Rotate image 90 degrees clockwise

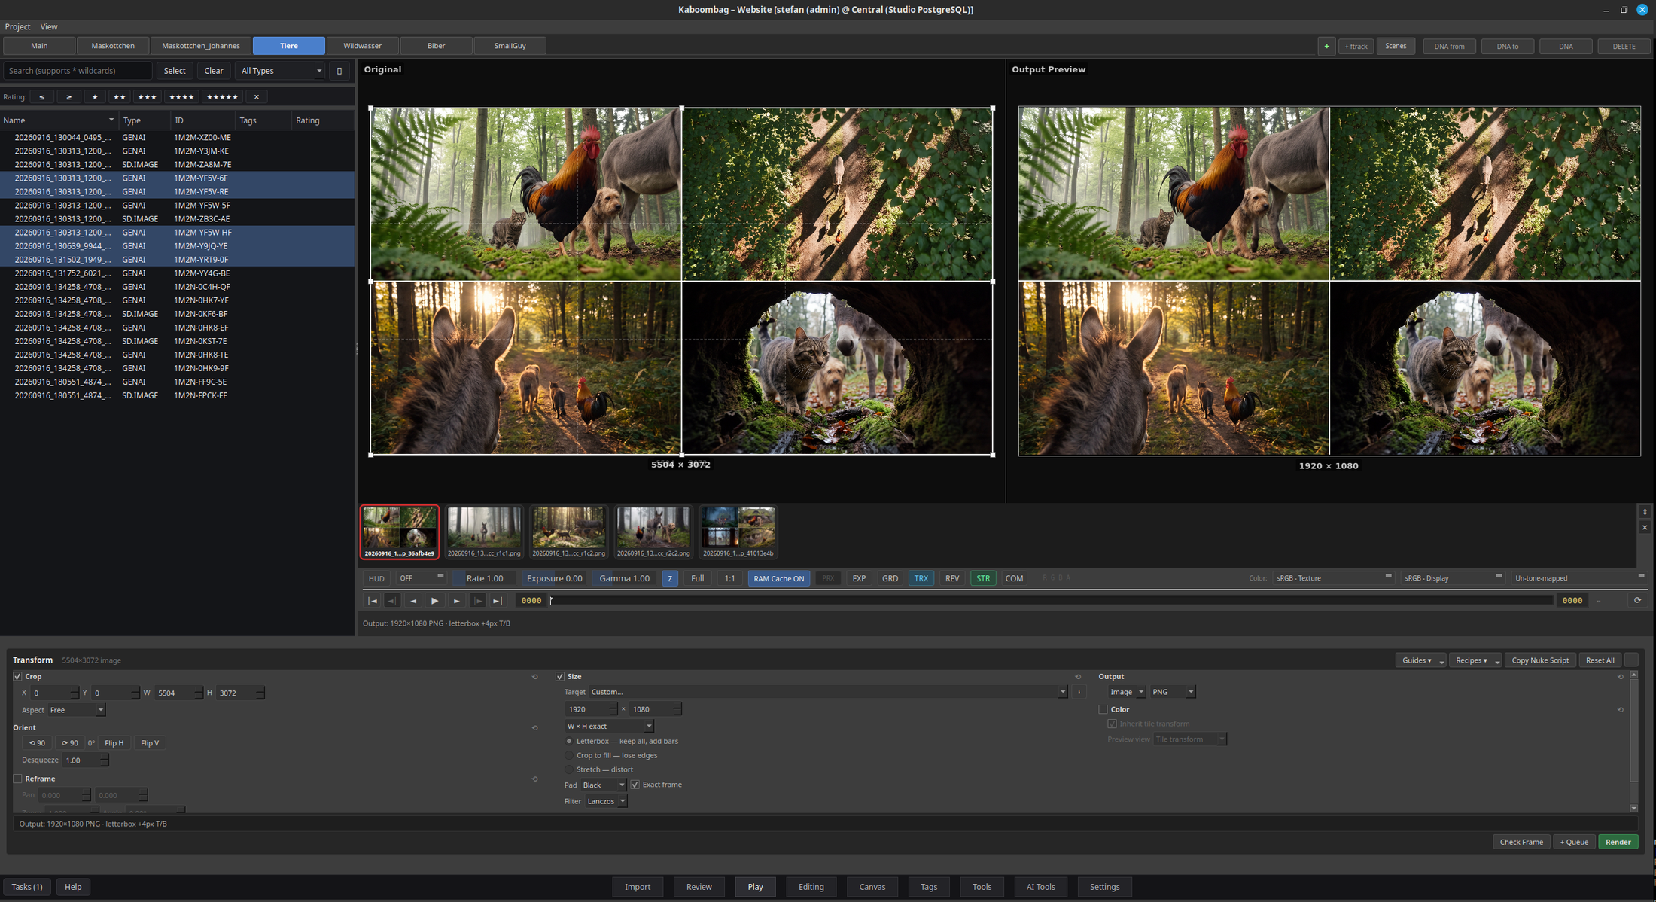pos(70,743)
